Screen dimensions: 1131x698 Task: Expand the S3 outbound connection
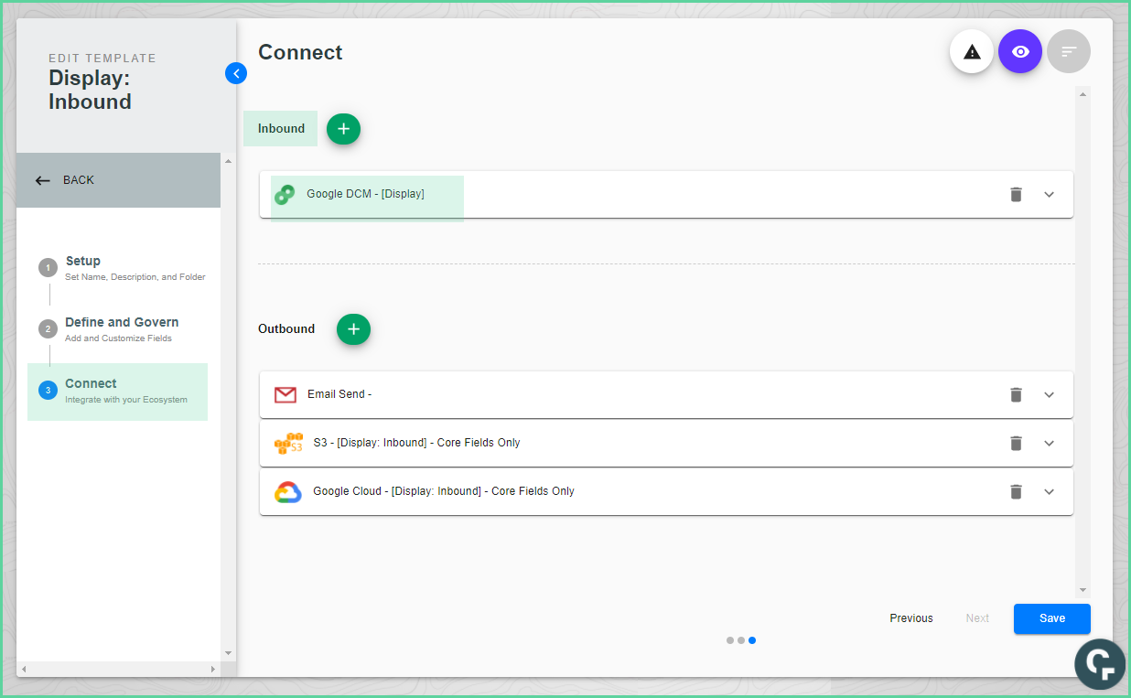coord(1050,443)
